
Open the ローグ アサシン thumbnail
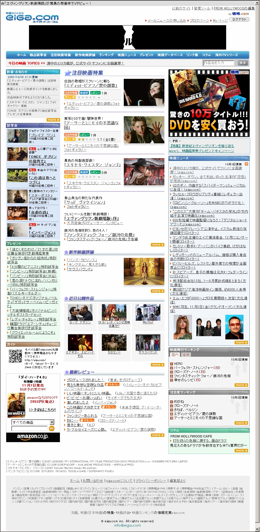coord(80,312)
